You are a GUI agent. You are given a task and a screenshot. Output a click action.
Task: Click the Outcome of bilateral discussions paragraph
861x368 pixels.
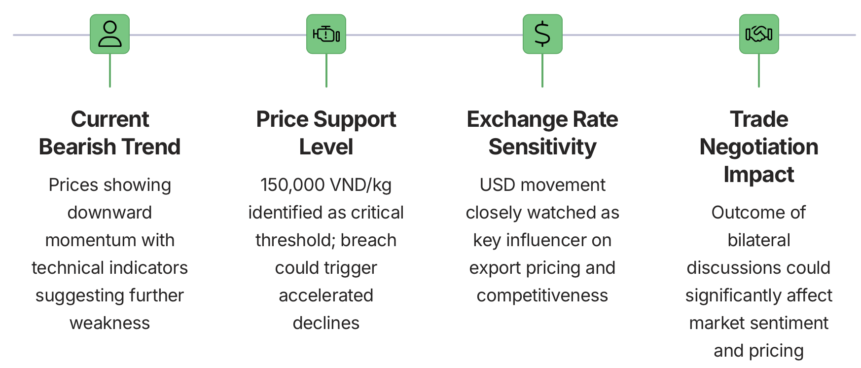[759, 281]
